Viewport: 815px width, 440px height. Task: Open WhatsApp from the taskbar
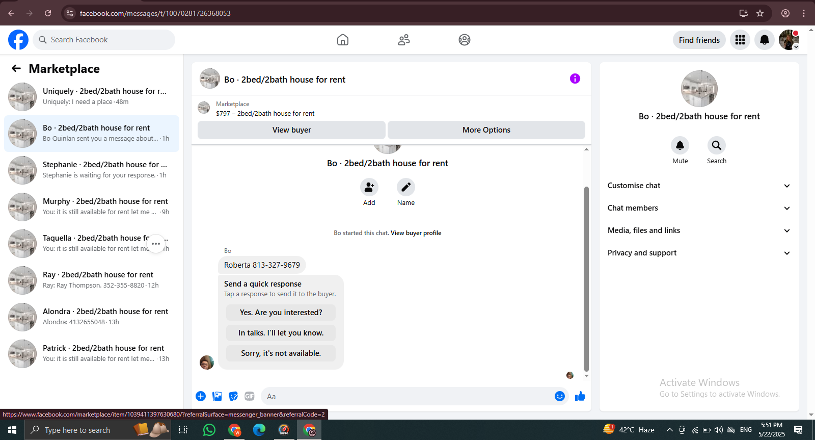209,430
